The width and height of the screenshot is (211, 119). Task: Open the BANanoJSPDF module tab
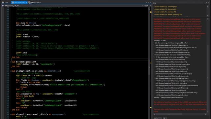35,3
